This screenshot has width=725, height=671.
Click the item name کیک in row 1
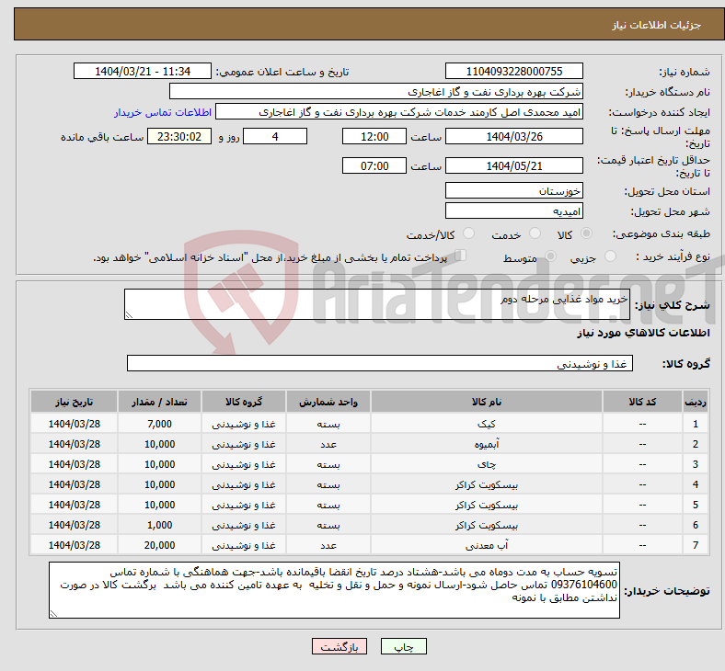click(x=487, y=424)
